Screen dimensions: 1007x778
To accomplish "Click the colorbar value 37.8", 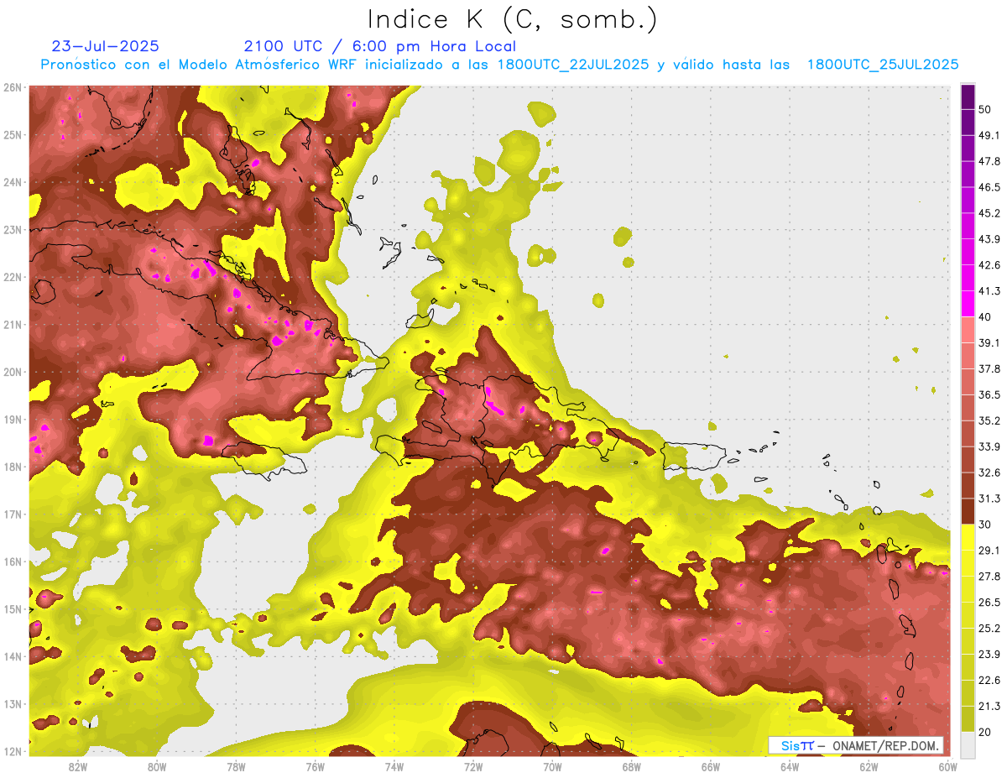I will pos(989,368).
